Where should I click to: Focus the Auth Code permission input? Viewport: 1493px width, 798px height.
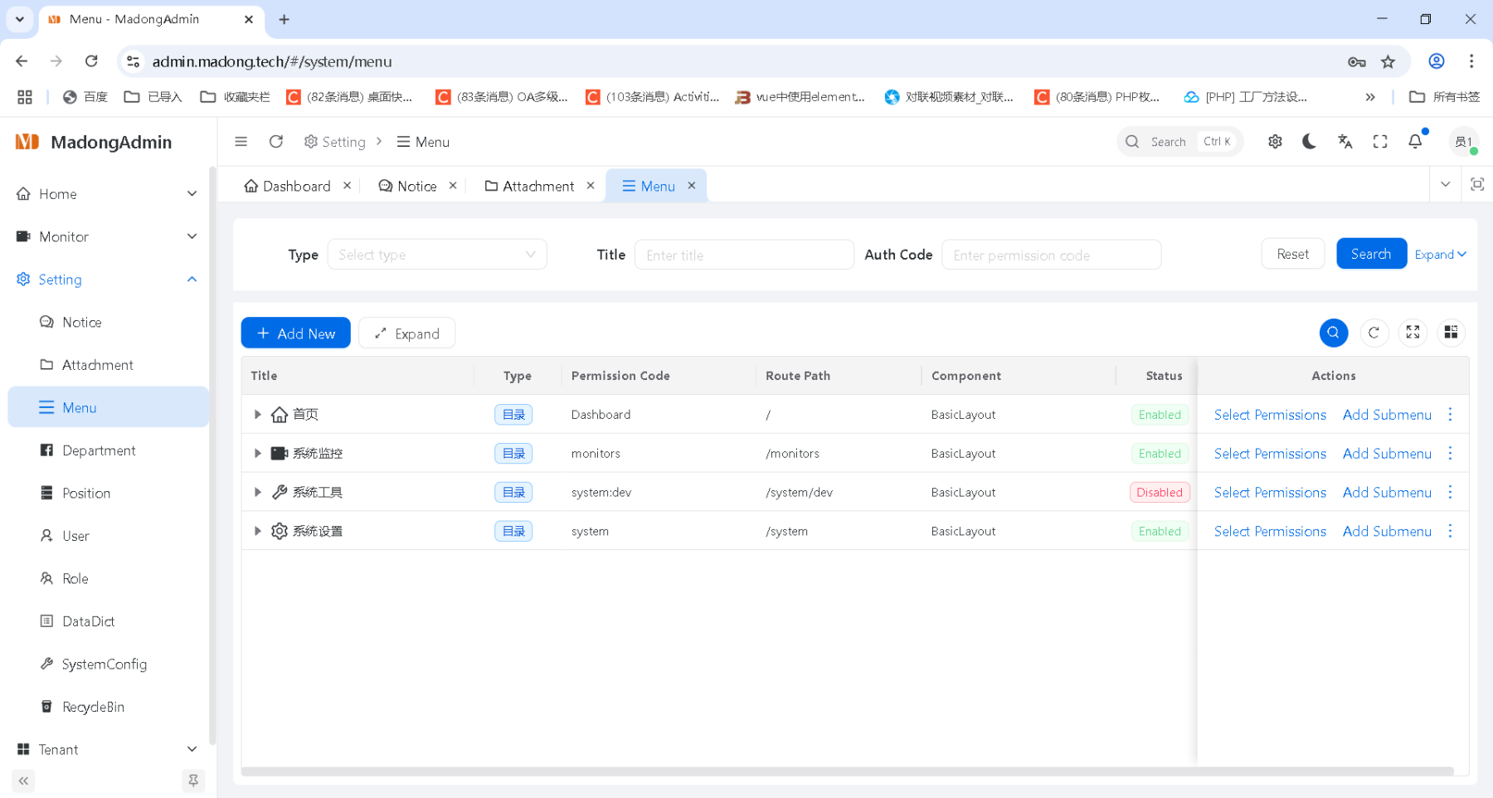pyautogui.click(x=1051, y=255)
